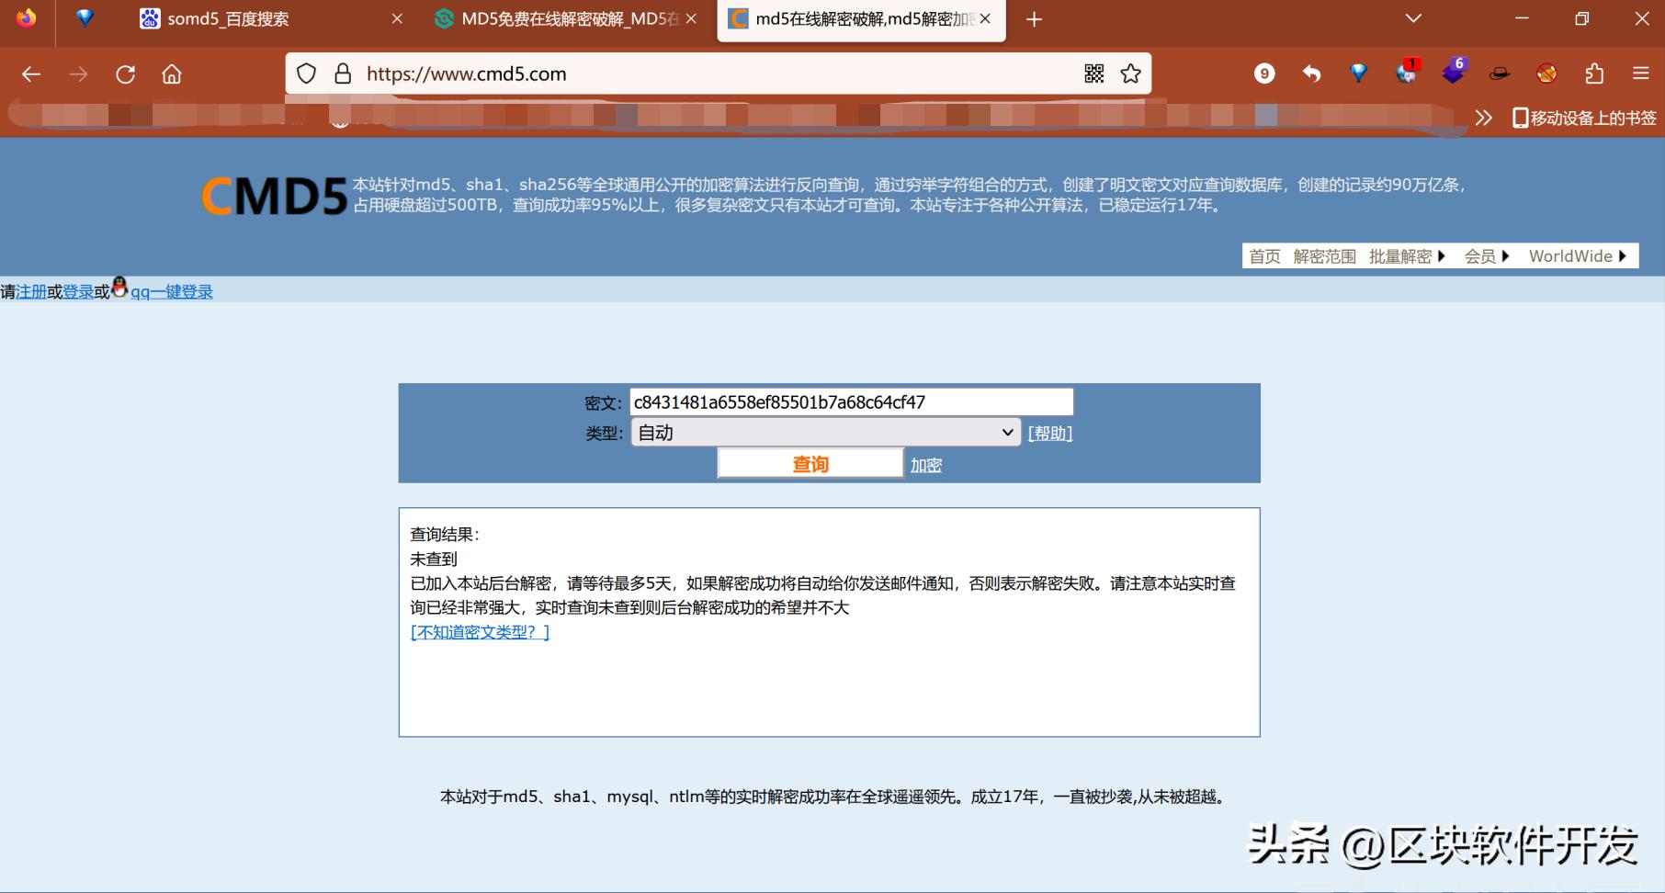1665x893 pixels.
Task: Expand the WorldWide submenu
Action: tap(1573, 256)
